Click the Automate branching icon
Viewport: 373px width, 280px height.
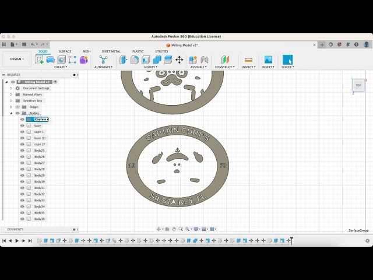(x=103, y=60)
